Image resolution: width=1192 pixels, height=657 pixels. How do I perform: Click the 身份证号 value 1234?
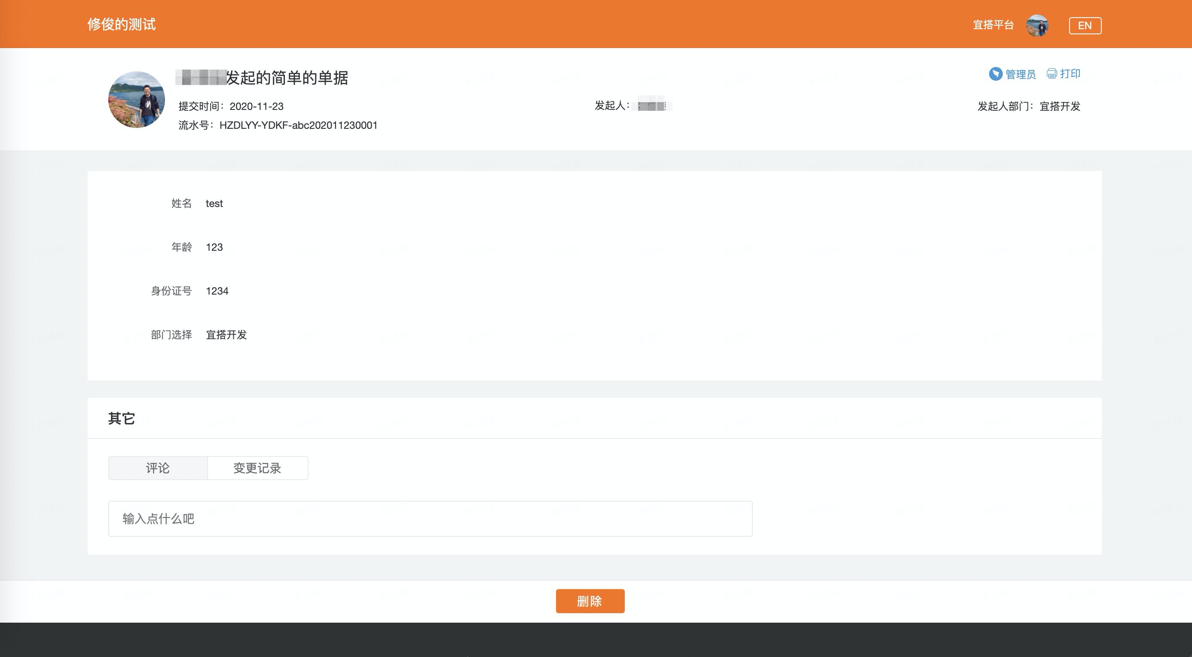(x=217, y=291)
